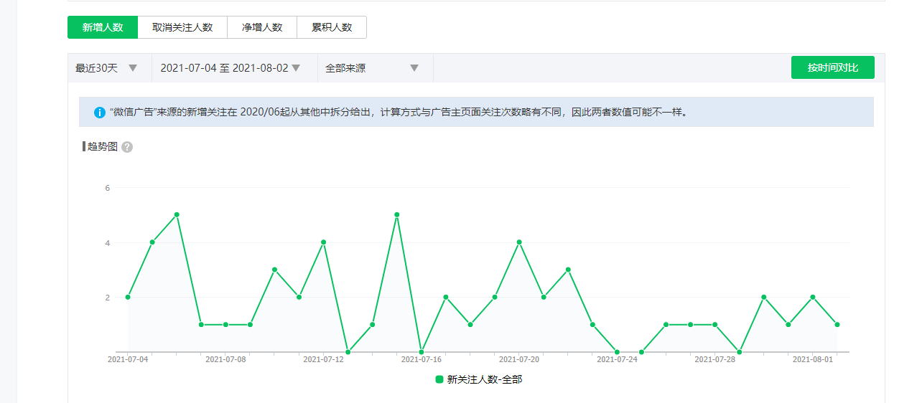Switch to the 取消关注人数 tab
The image size is (917, 403).
pos(182,27)
